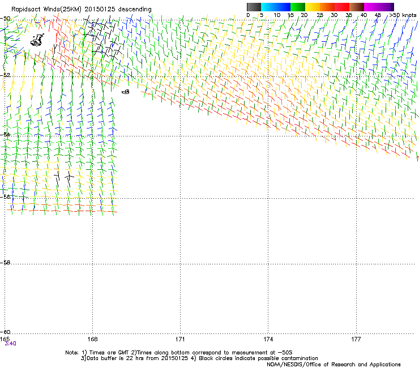
Task: Click the 'Times are GMT' note line
Action: click(179, 353)
